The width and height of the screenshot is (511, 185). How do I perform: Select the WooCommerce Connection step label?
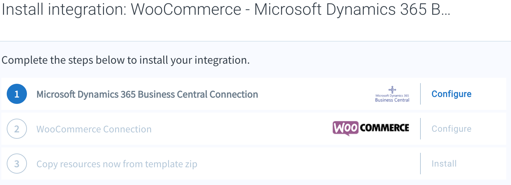(x=94, y=129)
